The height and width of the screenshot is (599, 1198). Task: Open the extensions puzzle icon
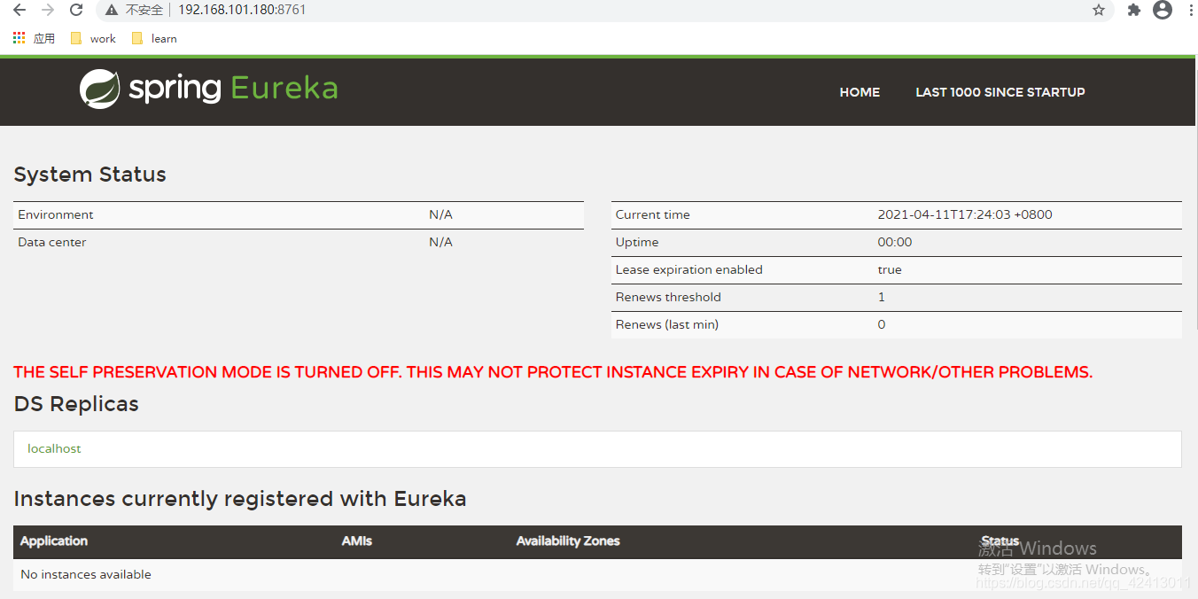(x=1133, y=10)
